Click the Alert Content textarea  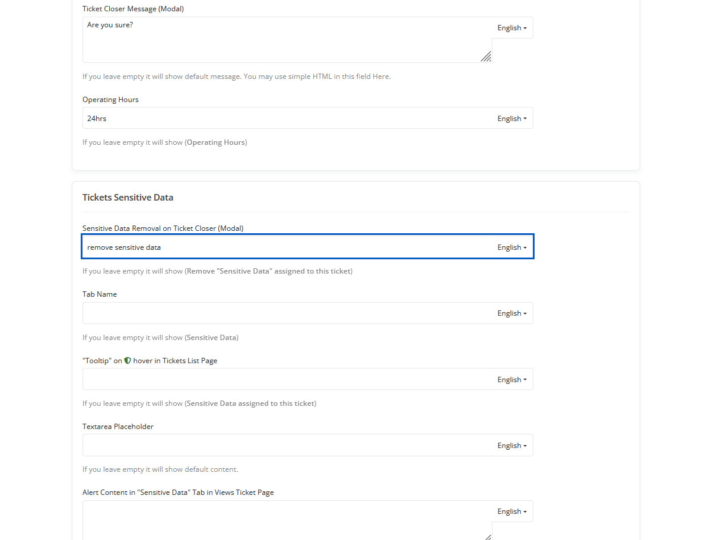click(x=287, y=520)
